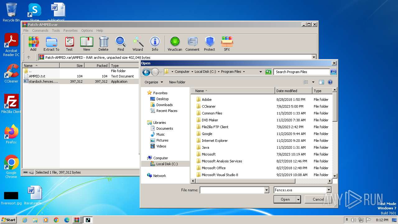Open Acrobat Reader DC desktop icon

(11, 45)
